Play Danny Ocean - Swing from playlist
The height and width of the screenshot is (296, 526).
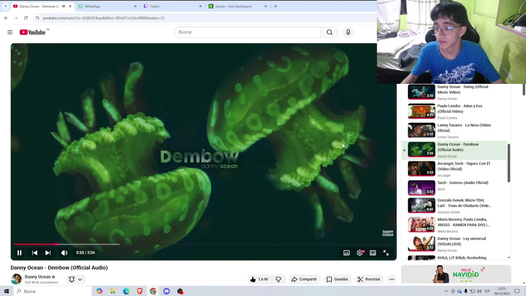tap(454, 92)
